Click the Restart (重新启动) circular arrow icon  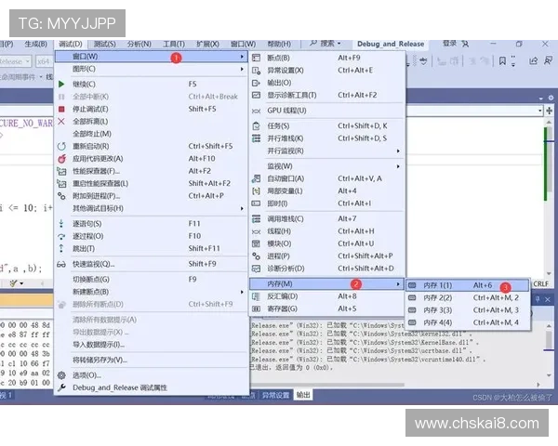tap(61, 146)
